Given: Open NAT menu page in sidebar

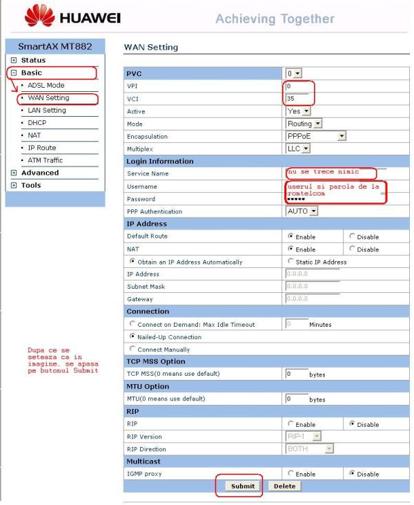Looking at the screenshot, I should (34, 135).
